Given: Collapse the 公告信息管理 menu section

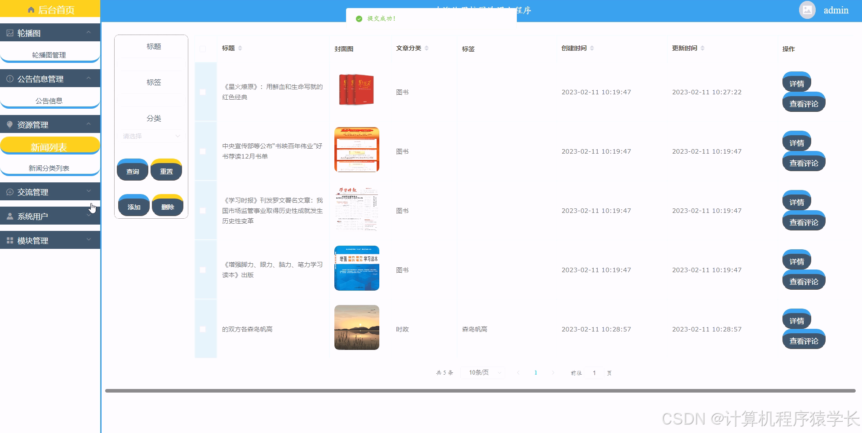Looking at the screenshot, I should pos(89,78).
